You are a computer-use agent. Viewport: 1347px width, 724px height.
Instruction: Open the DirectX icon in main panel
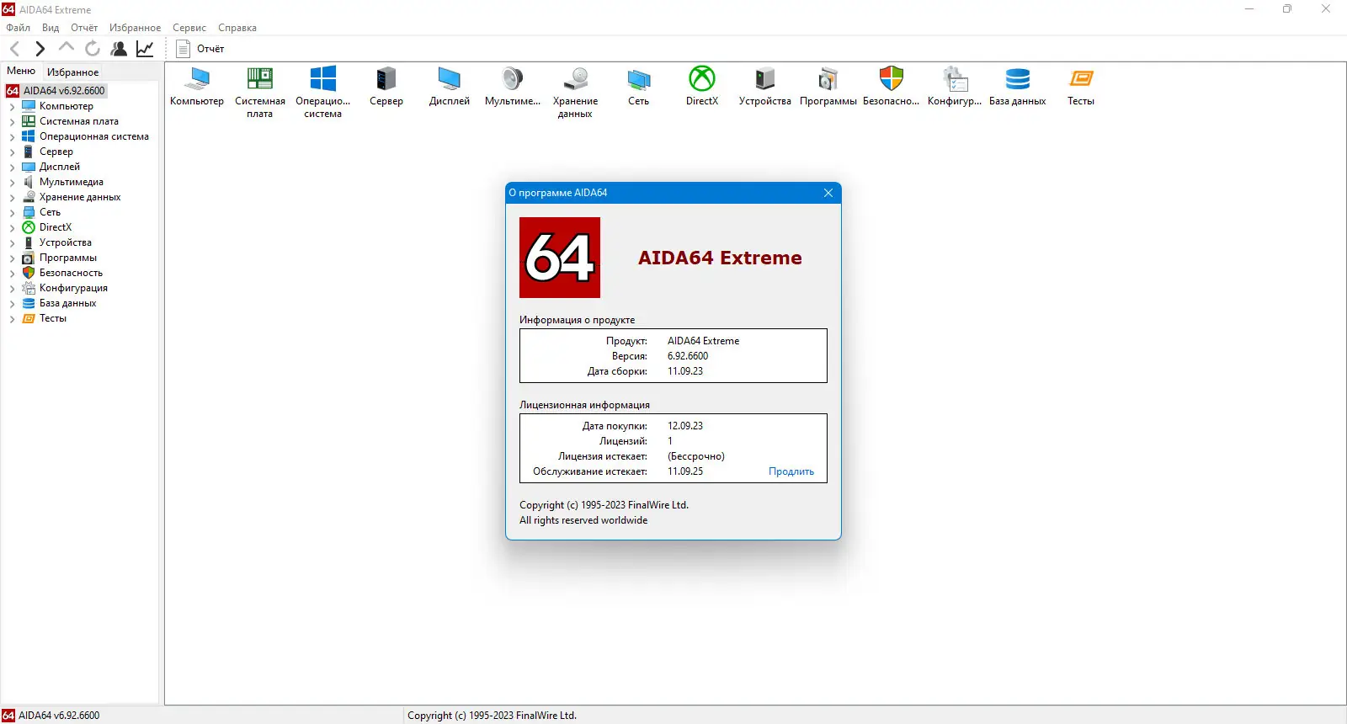click(702, 86)
